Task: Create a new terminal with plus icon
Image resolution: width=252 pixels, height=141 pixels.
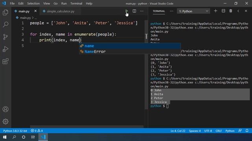Action: (x=215, y=11)
